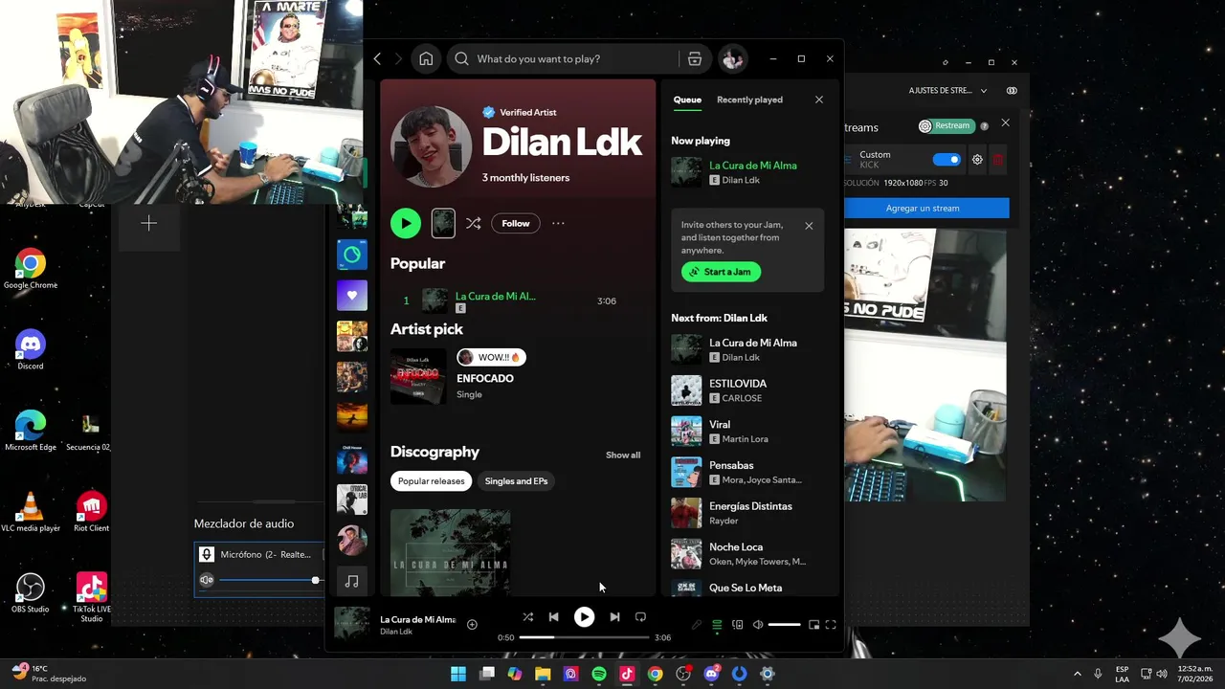Follow Dilan Ldk
Screen dimensions: 1225x689
(x=516, y=223)
